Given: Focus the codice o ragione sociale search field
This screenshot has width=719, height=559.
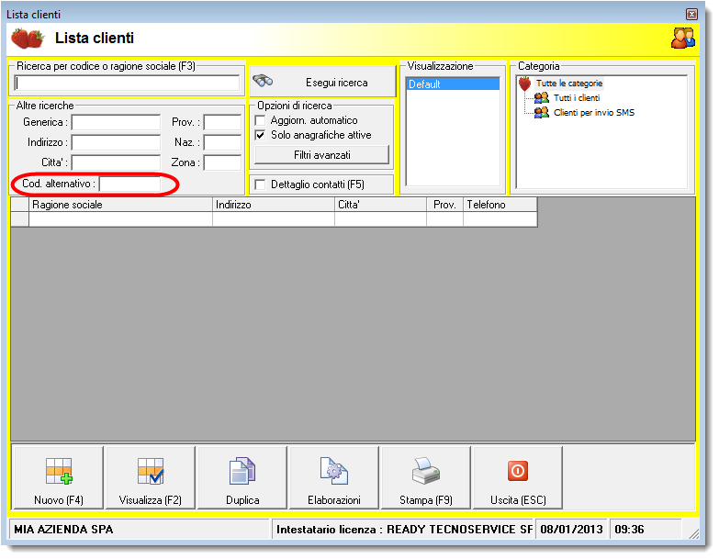Looking at the screenshot, I should click(127, 84).
